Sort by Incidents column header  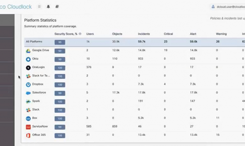tap(144, 34)
